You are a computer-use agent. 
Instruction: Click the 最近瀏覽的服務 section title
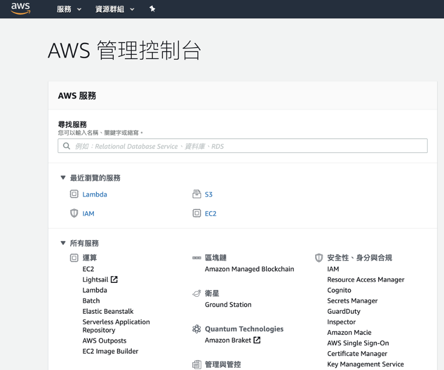(x=95, y=178)
